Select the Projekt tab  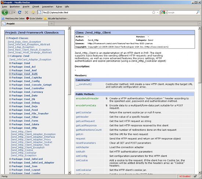point(25,24)
